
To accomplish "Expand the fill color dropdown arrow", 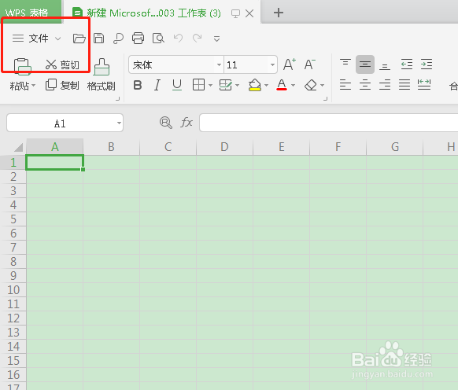I will (266, 86).
